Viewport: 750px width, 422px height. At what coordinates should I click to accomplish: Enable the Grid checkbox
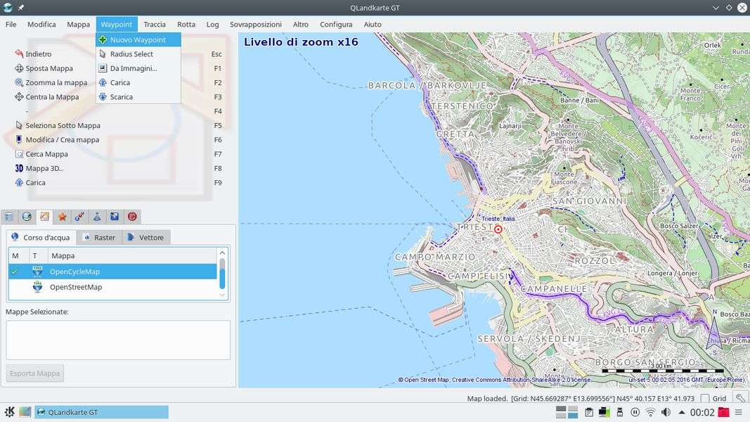pyautogui.click(x=705, y=399)
